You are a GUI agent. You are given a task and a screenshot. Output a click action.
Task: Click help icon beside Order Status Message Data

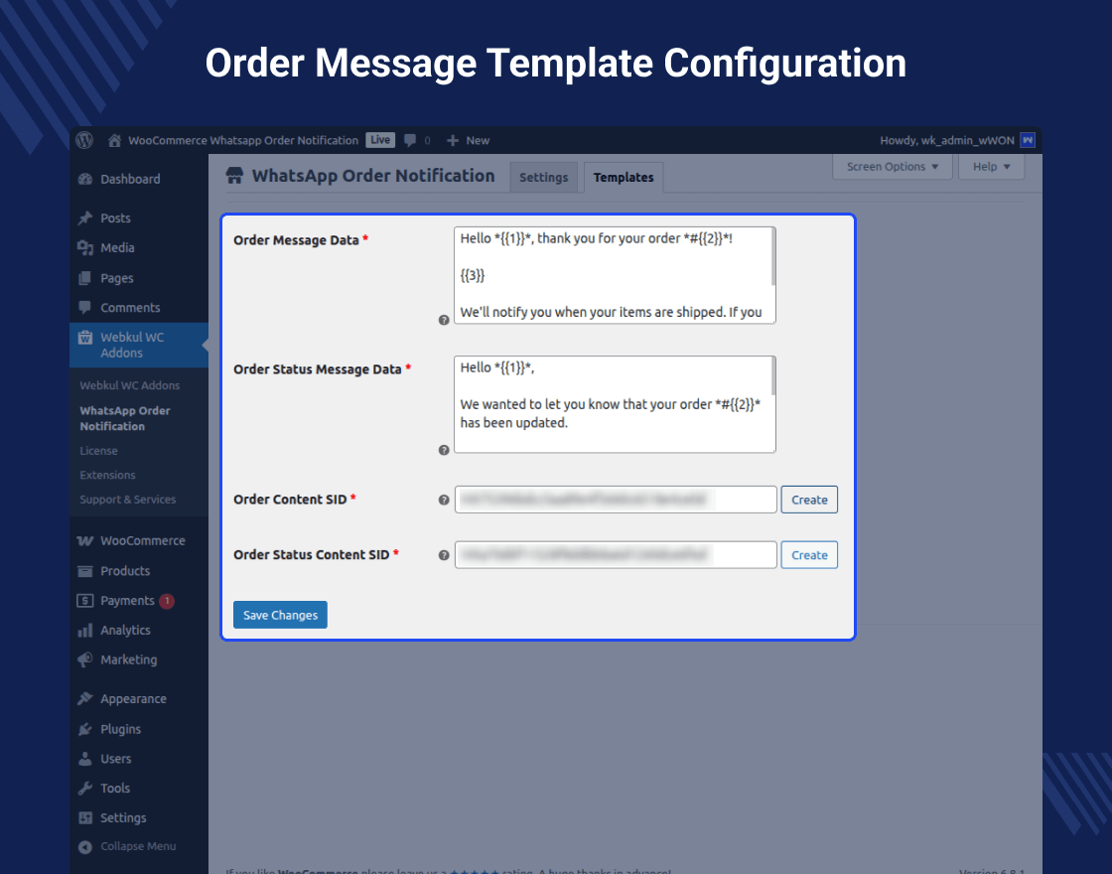pos(444,450)
